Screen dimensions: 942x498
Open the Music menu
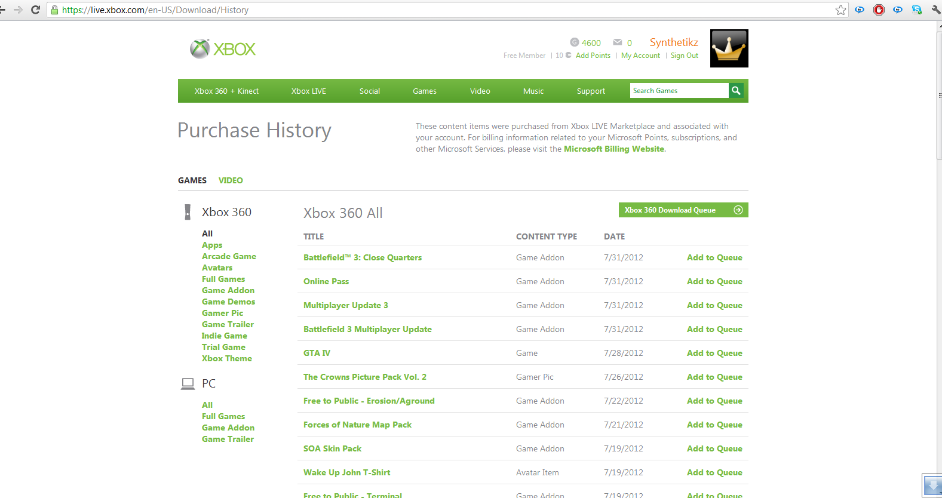click(x=533, y=91)
